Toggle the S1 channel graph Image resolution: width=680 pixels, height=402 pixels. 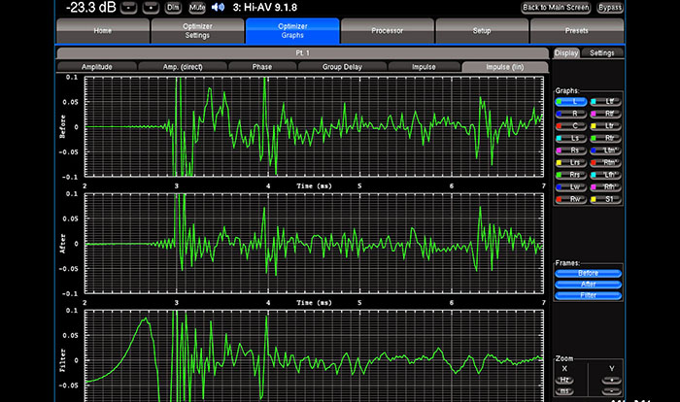(605, 199)
